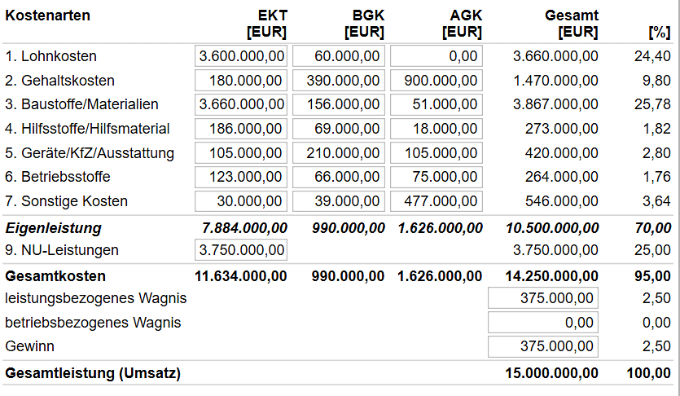Focus the Sonstige Kosten AGK field
The image size is (680, 396).
[437, 201]
